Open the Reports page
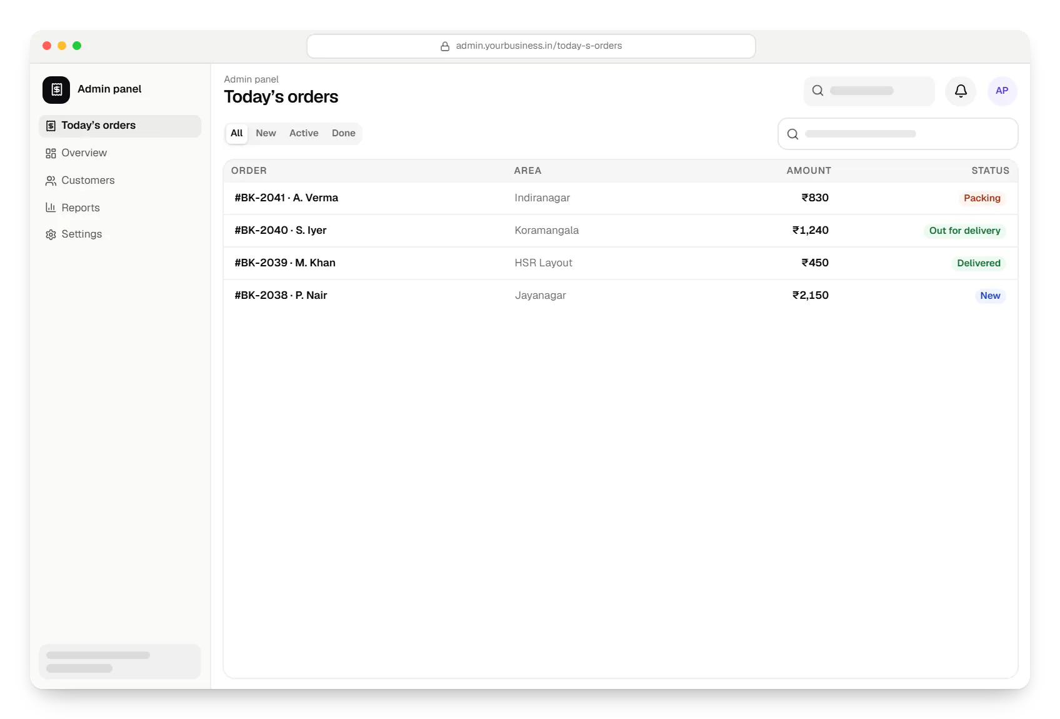The width and height of the screenshot is (1060, 719). click(x=120, y=208)
